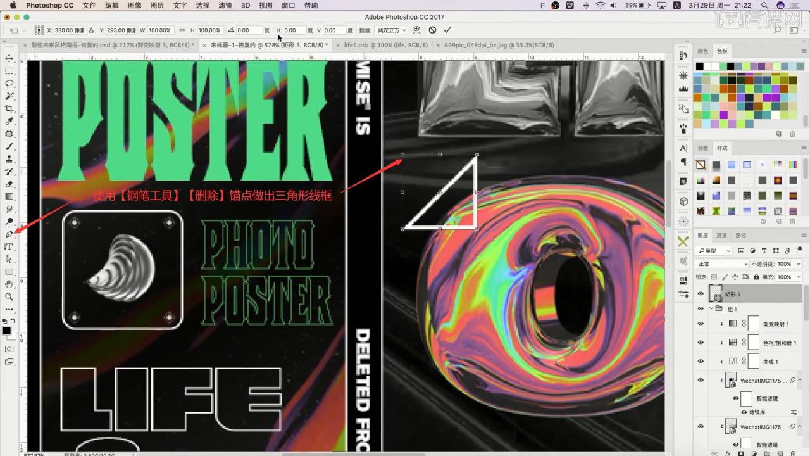Viewport: 810px width, 456px height.
Task: Select the Hand tool
Action: 9,284
